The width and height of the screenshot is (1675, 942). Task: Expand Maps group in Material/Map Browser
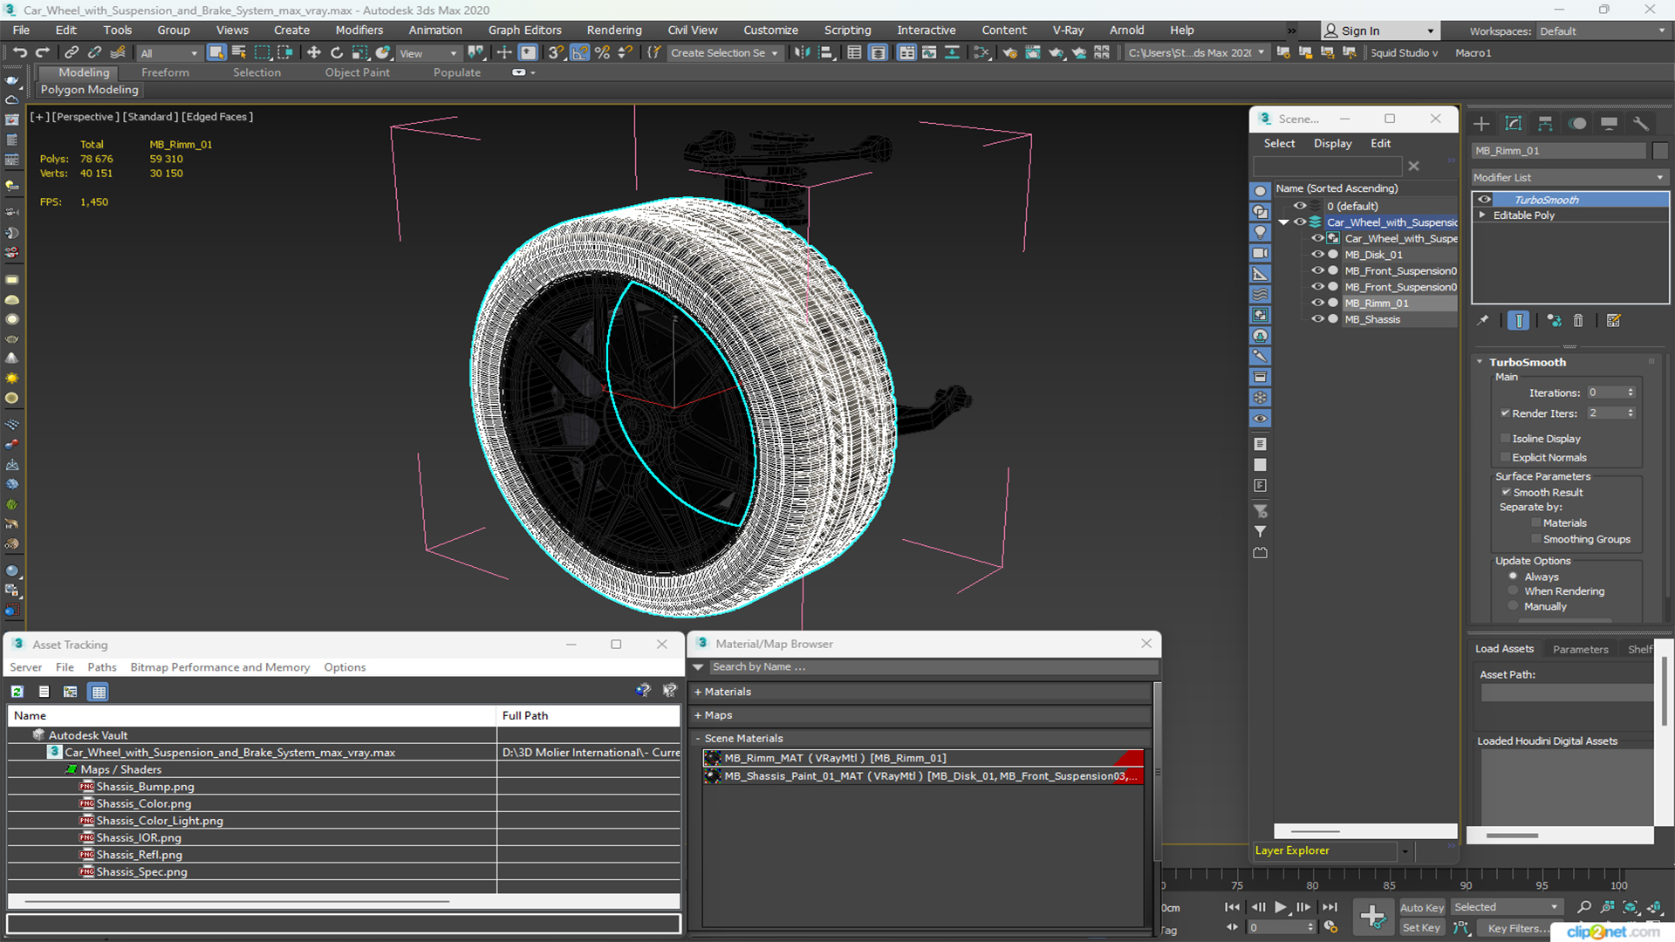pos(698,715)
